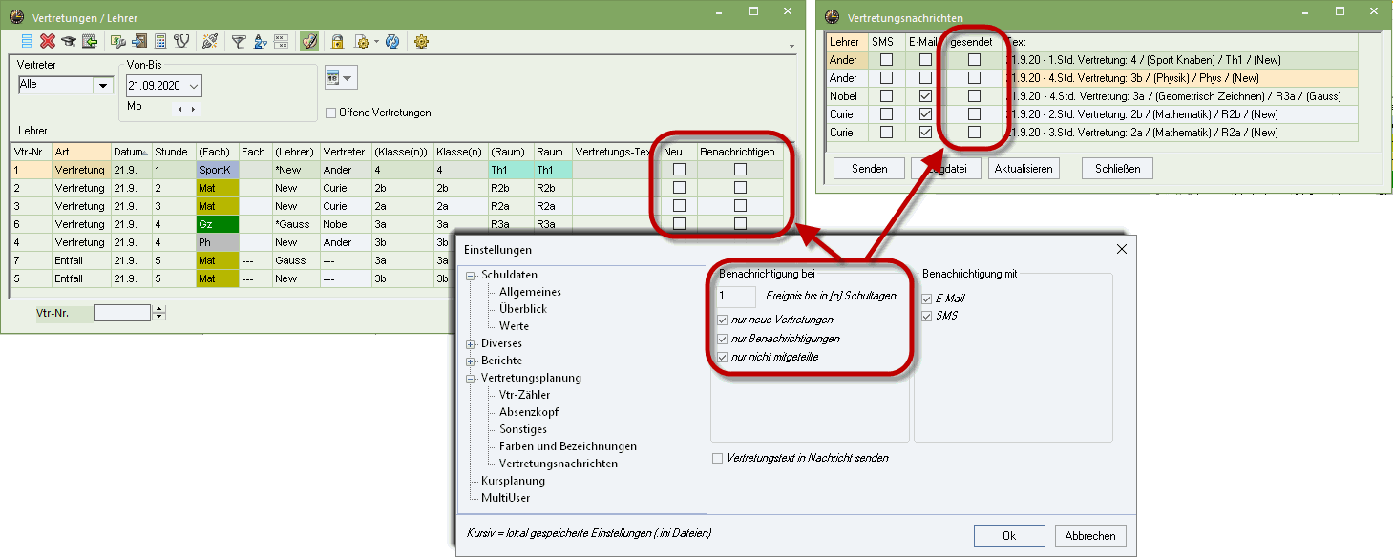This screenshot has width=1393, height=557.
Task: Toggle the Offene Vertretungen checkbox
Action: (331, 113)
